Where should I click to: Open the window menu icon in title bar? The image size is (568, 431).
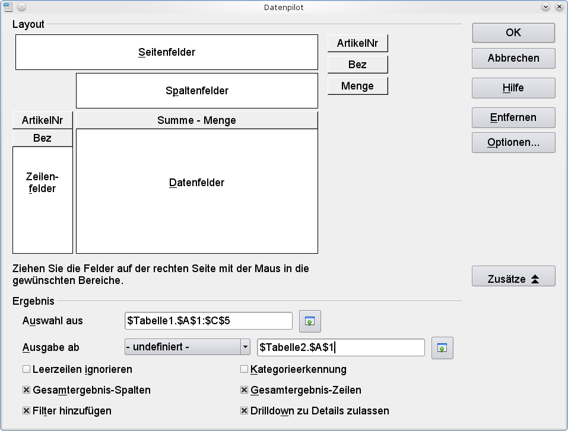tap(9, 7)
